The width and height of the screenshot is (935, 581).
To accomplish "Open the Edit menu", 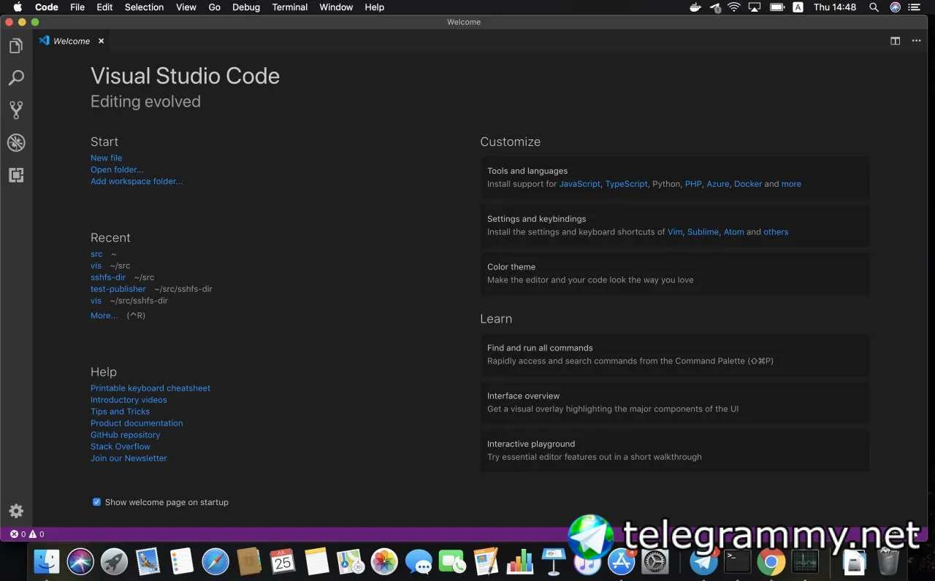I will click(104, 7).
